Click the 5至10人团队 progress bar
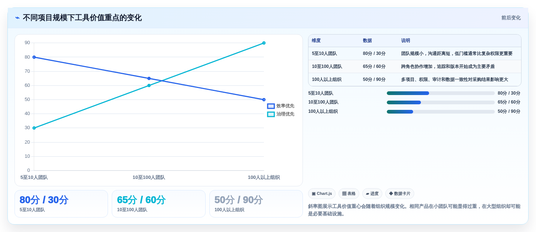The height and width of the screenshot is (232, 536). coord(441,93)
